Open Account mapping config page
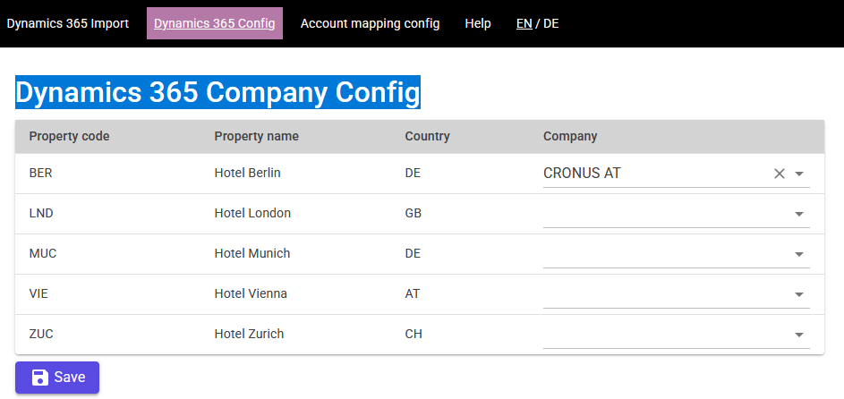 pos(370,23)
